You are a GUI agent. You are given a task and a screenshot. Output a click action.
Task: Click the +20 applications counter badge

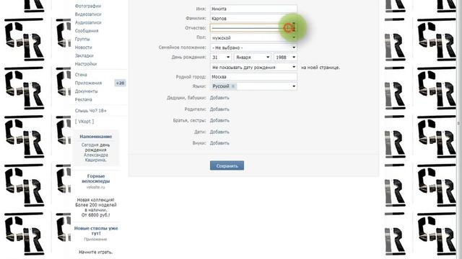tap(121, 83)
